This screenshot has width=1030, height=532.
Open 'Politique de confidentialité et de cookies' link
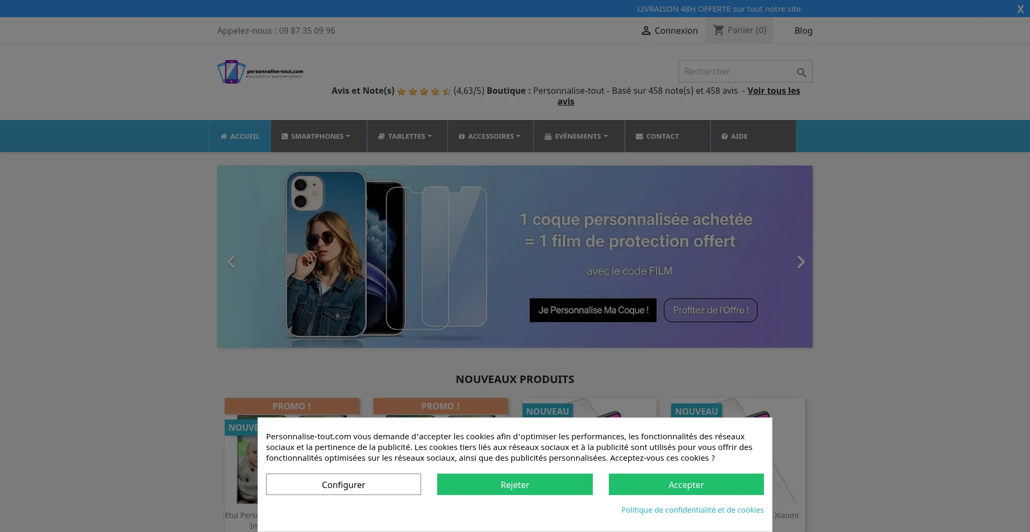point(693,510)
